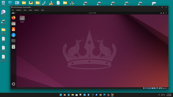
Task: Click the audio status icon in VirtualBox
Action: [147, 88]
